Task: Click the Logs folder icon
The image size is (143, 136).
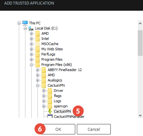Action: click(50, 101)
